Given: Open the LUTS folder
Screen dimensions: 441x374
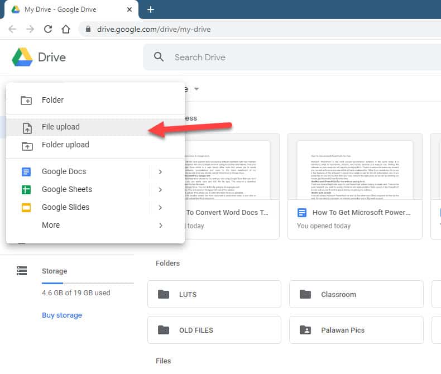Looking at the screenshot, I should coord(214,294).
